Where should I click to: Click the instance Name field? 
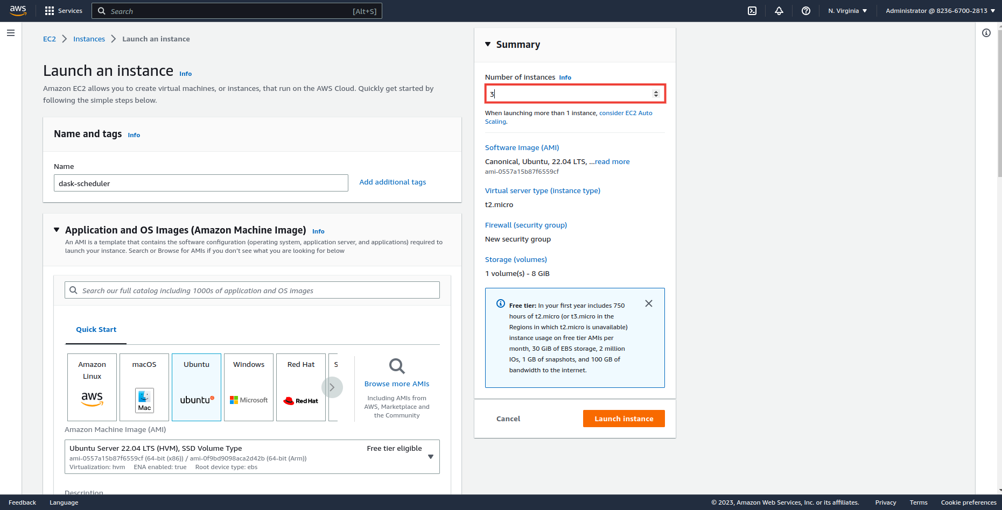click(x=201, y=183)
